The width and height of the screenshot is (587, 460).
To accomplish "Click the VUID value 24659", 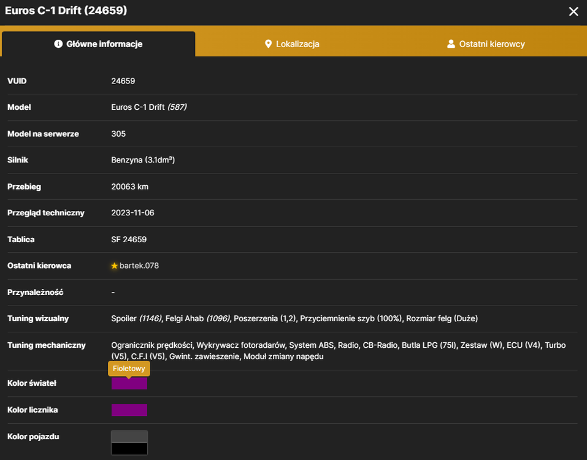I will tap(123, 81).
